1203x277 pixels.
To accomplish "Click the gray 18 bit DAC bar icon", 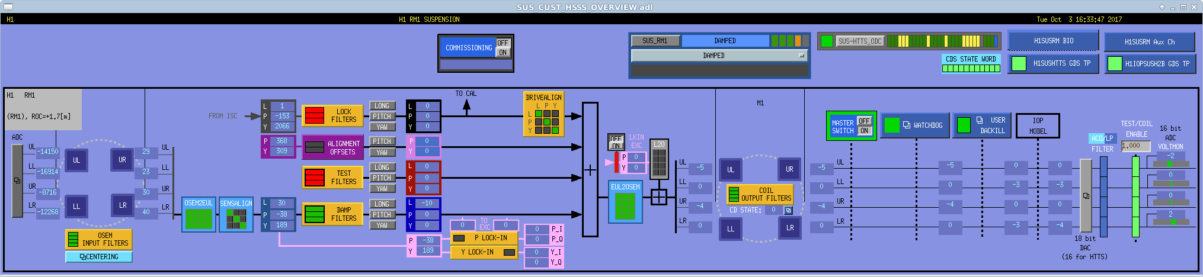I will click(x=1086, y=195).
